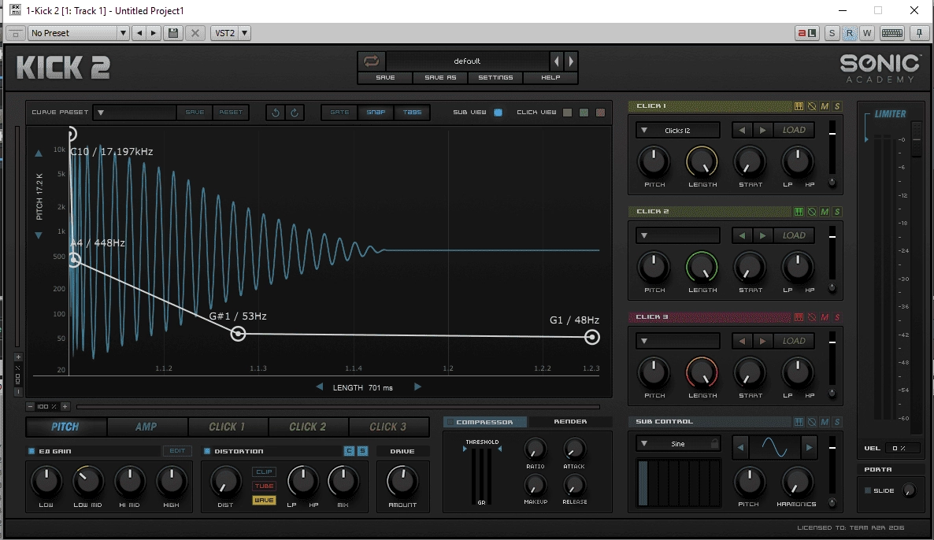Click the host delete preset X icon
934x540 pixels.
[x=195, y=33]
